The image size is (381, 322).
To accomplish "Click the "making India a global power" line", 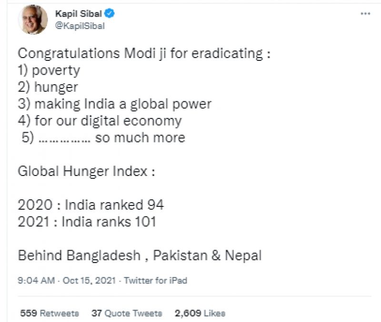I will coord(114,104).
